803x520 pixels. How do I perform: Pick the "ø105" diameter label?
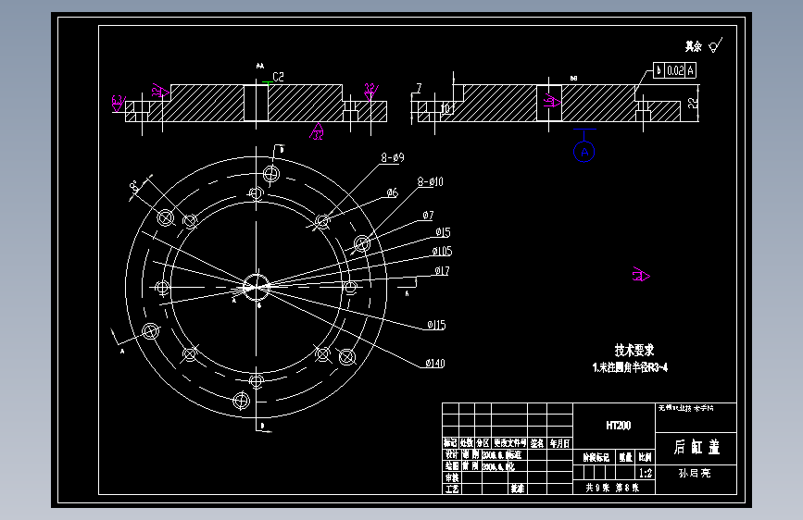pos(442,252)
